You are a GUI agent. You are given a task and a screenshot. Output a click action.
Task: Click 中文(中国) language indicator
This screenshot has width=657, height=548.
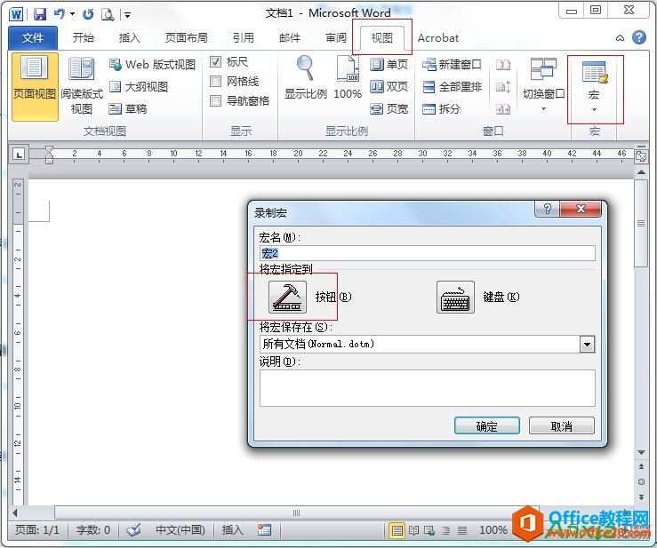[180, 530]
